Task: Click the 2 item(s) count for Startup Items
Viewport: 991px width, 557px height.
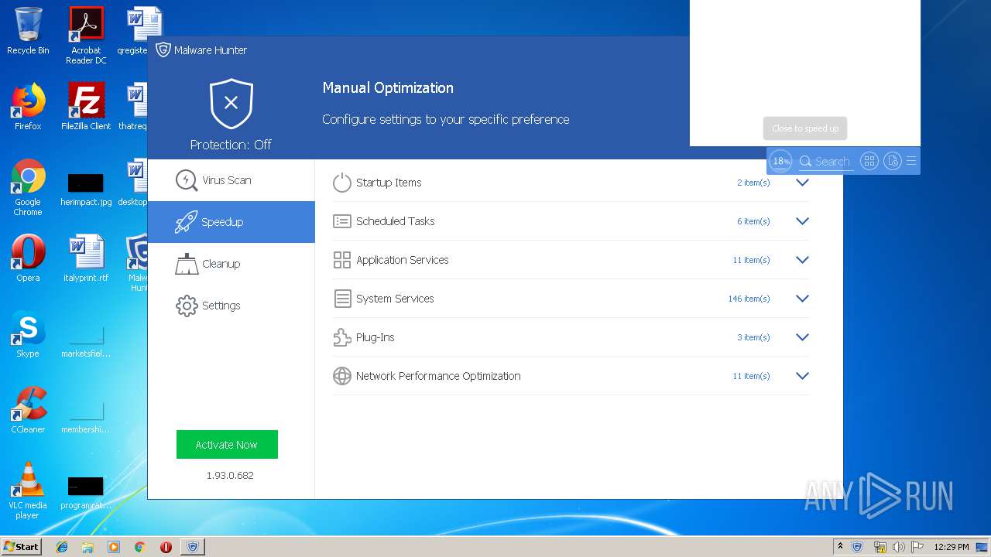Action: (753, 183)
